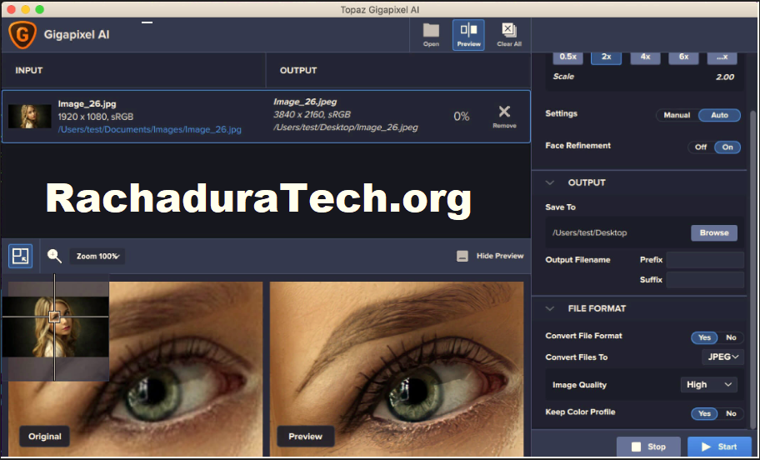Collapse the OUTPUT section chevron

[550, 183]
